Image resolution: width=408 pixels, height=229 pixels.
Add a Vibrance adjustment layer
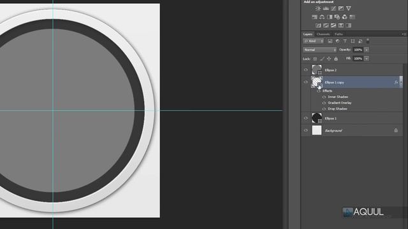(x=349, y=8)
